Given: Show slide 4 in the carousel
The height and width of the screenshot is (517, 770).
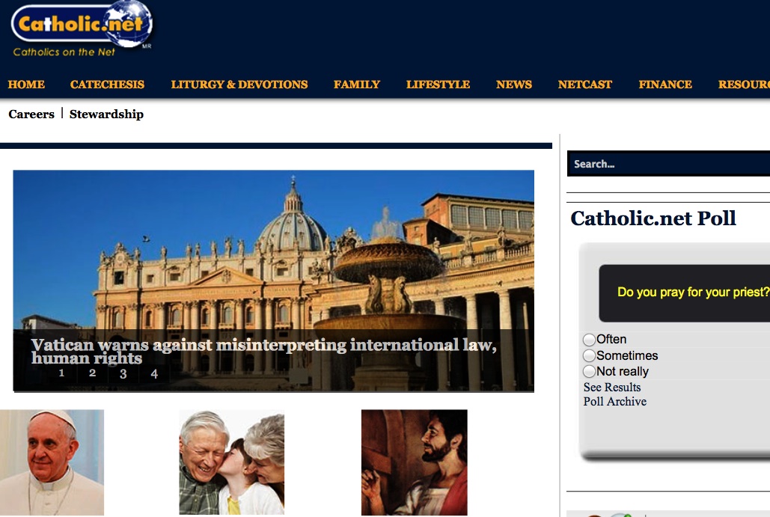Looking at the screenshot, I should pyautogui.click(x=154, y=374).
